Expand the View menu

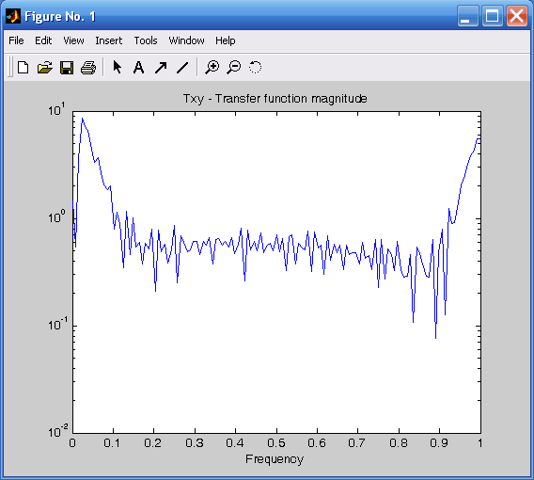(73, 40)
